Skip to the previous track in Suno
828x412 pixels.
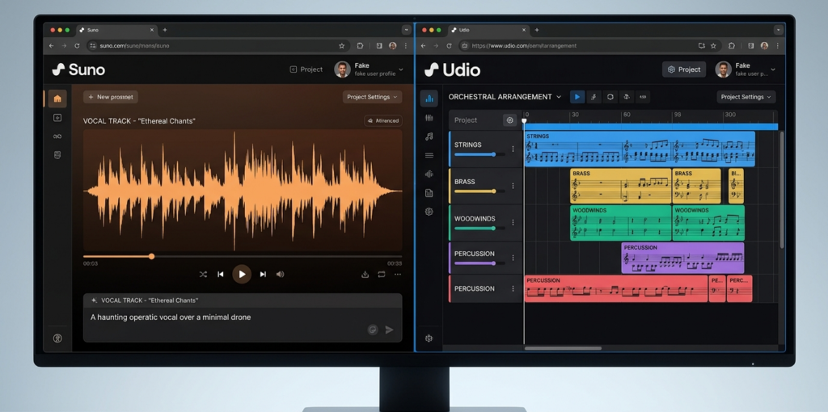click(x=221, y=275)
